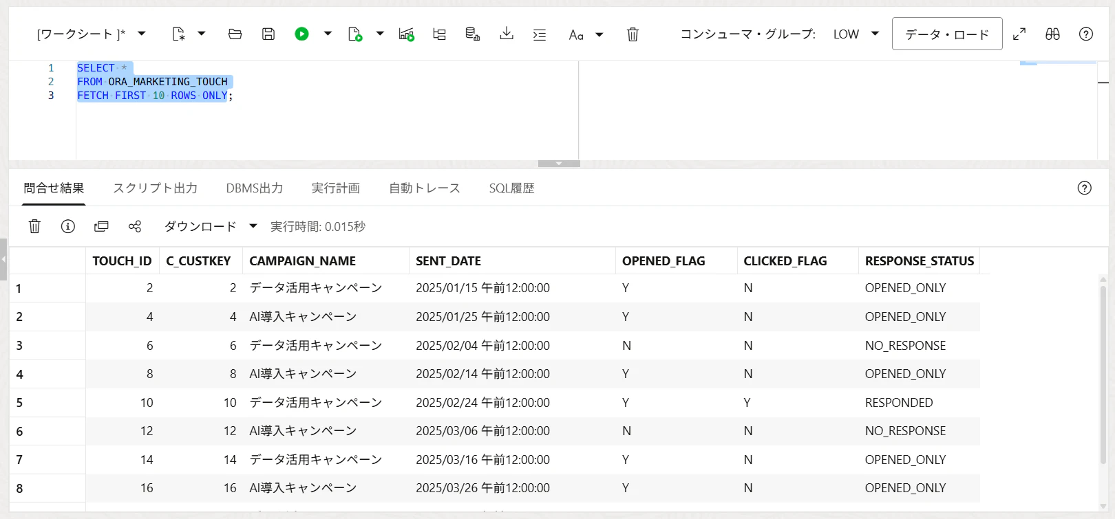Image resolution: width=1115 pixels, height=519 pixels.
Task: Run statement with green play button
Action: coord(301,34)
